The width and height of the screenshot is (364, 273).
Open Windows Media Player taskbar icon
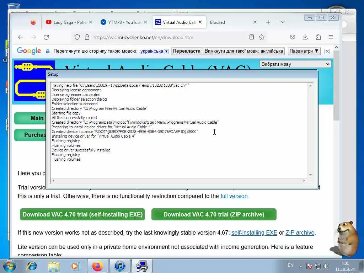[x=75, y=266]
